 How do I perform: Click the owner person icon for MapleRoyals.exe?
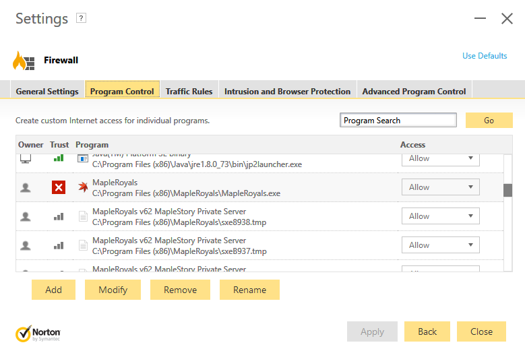point(26,187)
